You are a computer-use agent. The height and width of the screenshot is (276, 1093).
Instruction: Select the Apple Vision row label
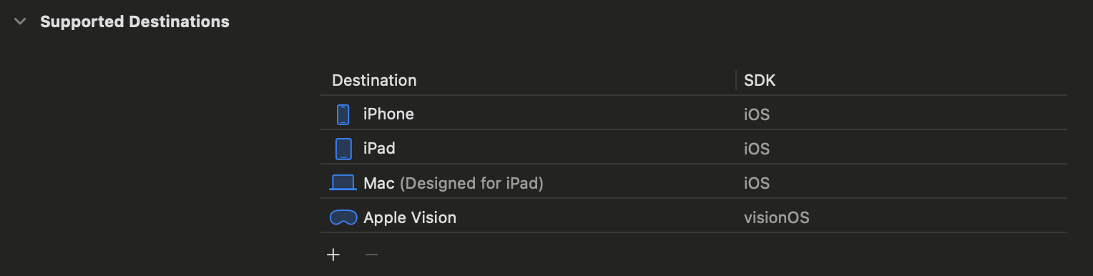[x=410, y=217]
